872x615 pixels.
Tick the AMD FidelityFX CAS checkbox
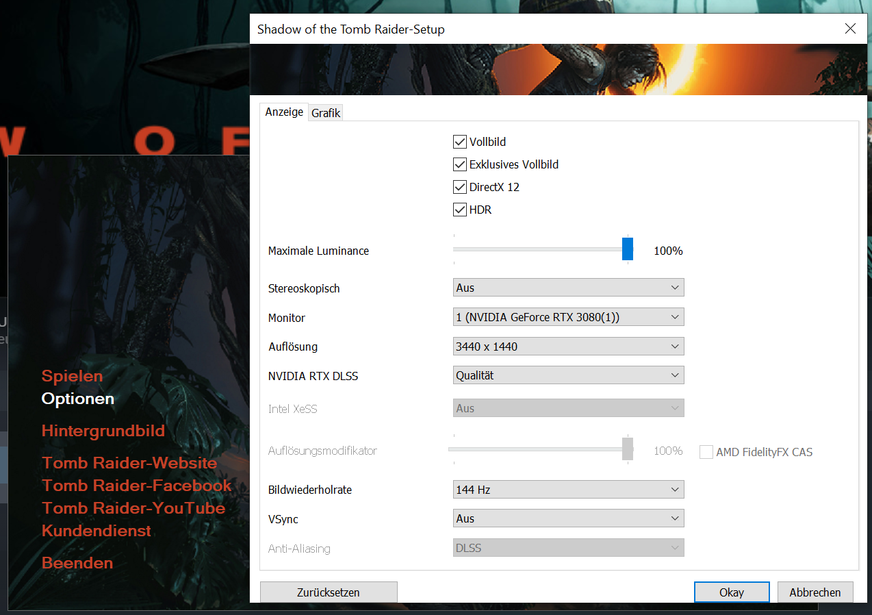pos(706,452)
